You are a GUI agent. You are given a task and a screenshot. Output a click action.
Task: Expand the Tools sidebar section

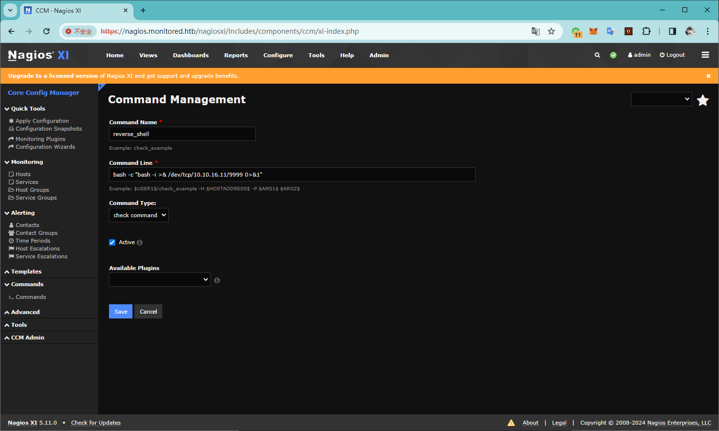pos(16,325)
